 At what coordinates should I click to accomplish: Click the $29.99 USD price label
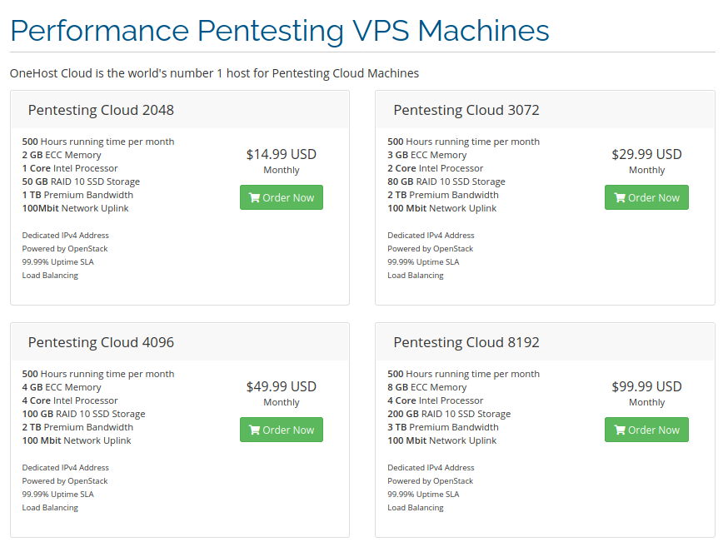pyautogui.click(x=646, y=154)
